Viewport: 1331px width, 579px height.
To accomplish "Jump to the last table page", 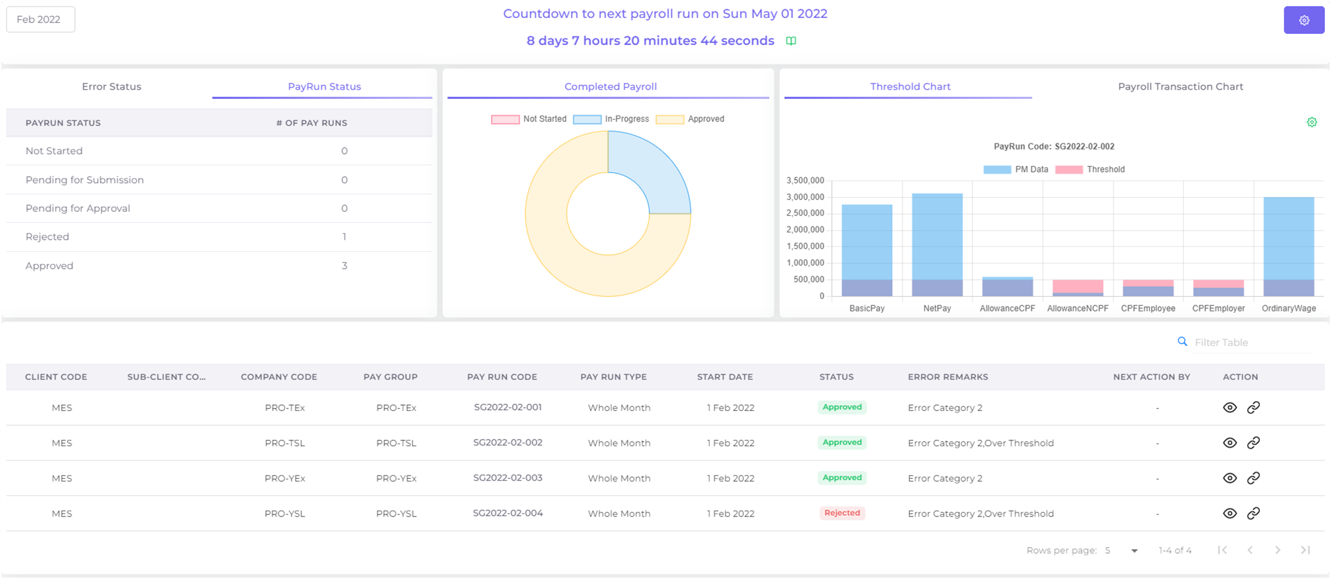I will pyautogui.click(x=1305, y=550).
